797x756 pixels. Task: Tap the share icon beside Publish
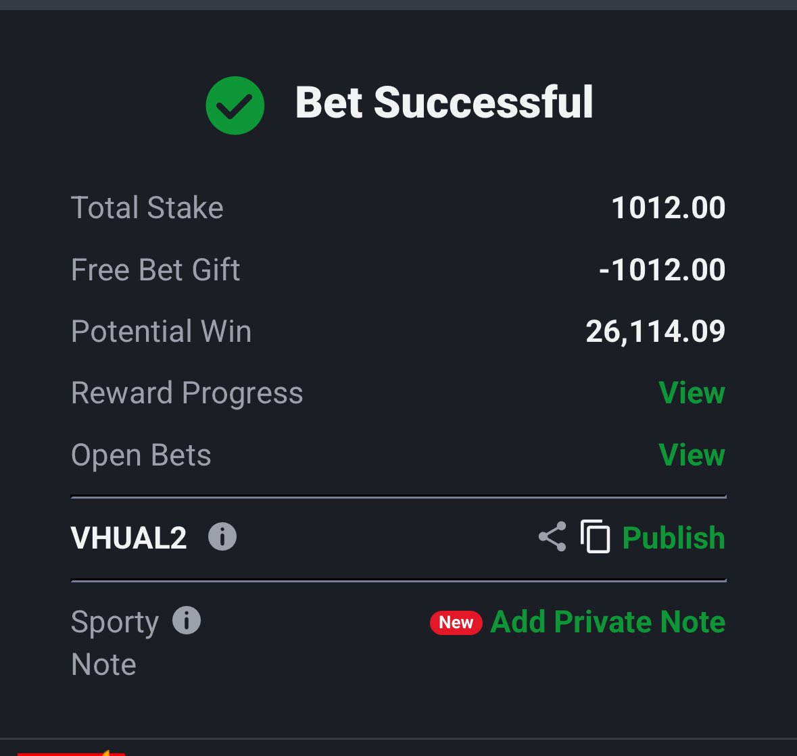tap(552, 536)
